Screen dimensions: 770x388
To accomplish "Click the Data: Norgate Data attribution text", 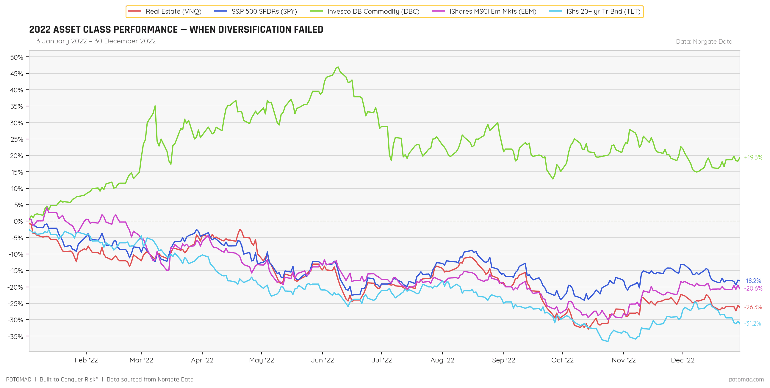I will coord(704,42).
